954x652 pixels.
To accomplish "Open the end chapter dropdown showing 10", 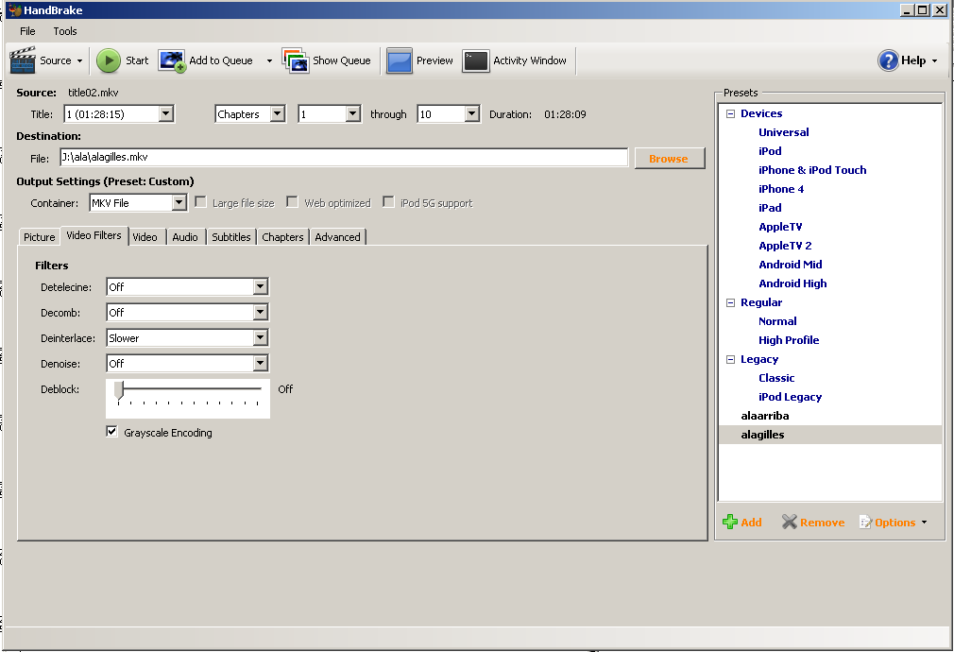I will 471,113.
